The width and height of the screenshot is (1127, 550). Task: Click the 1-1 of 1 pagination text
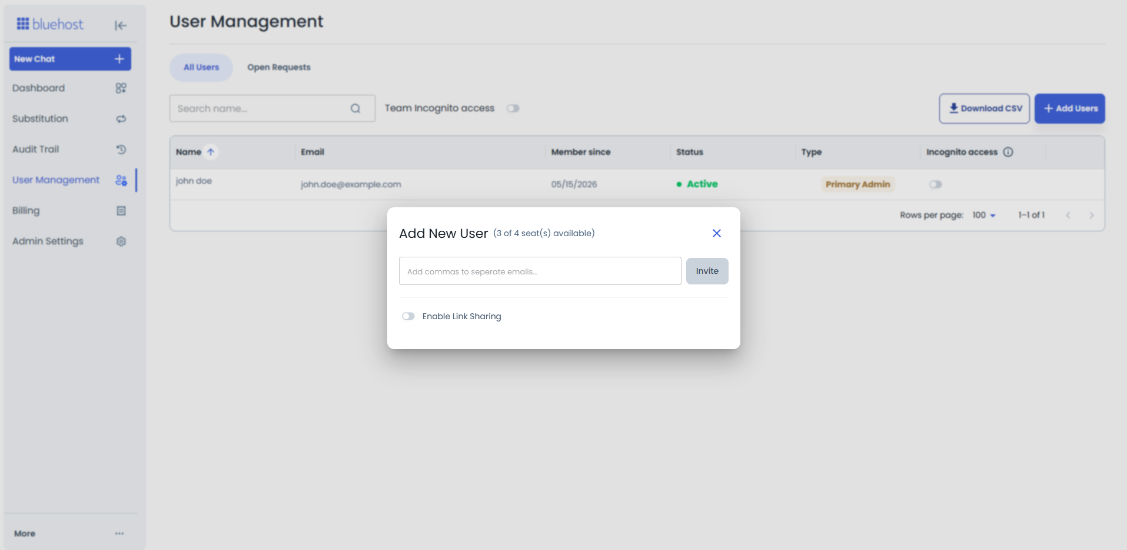click(1032, 216)
